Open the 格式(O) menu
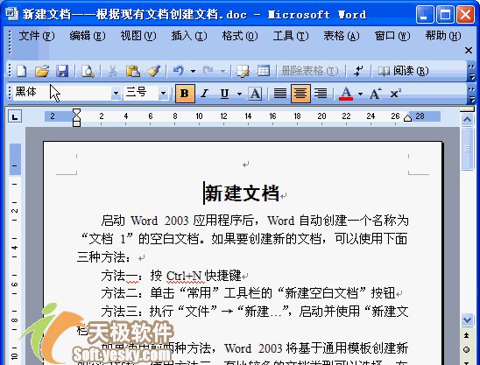The image size is (480, 365). (x=240, y=36)
